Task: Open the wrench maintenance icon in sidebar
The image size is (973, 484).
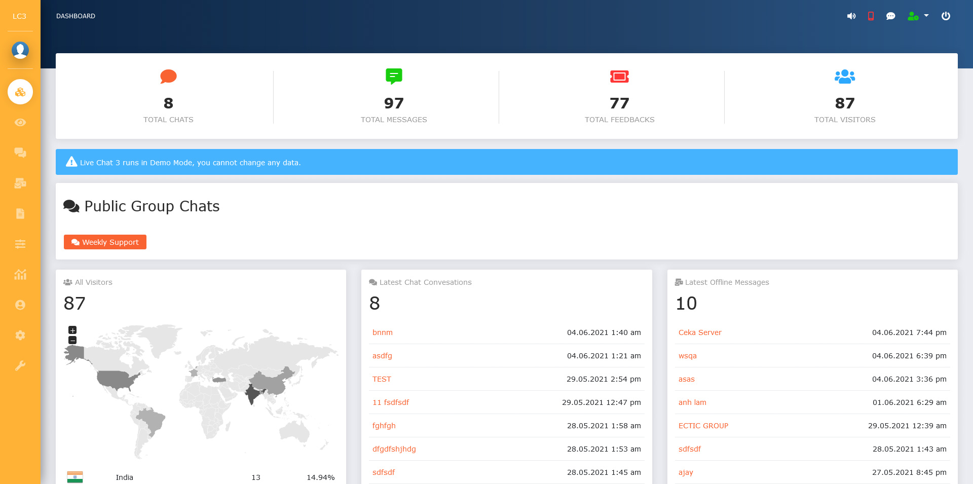Action: coord(20,365)
